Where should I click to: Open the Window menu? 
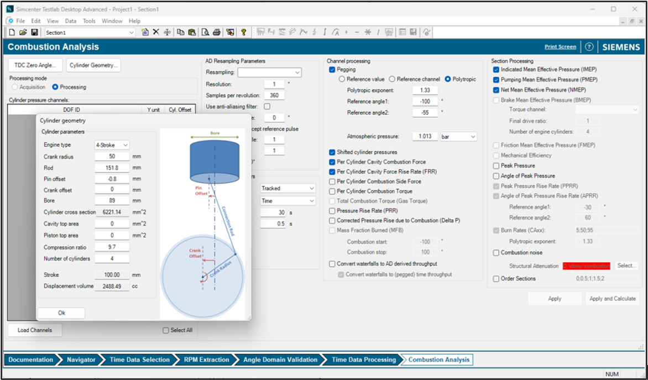(112, 20)
